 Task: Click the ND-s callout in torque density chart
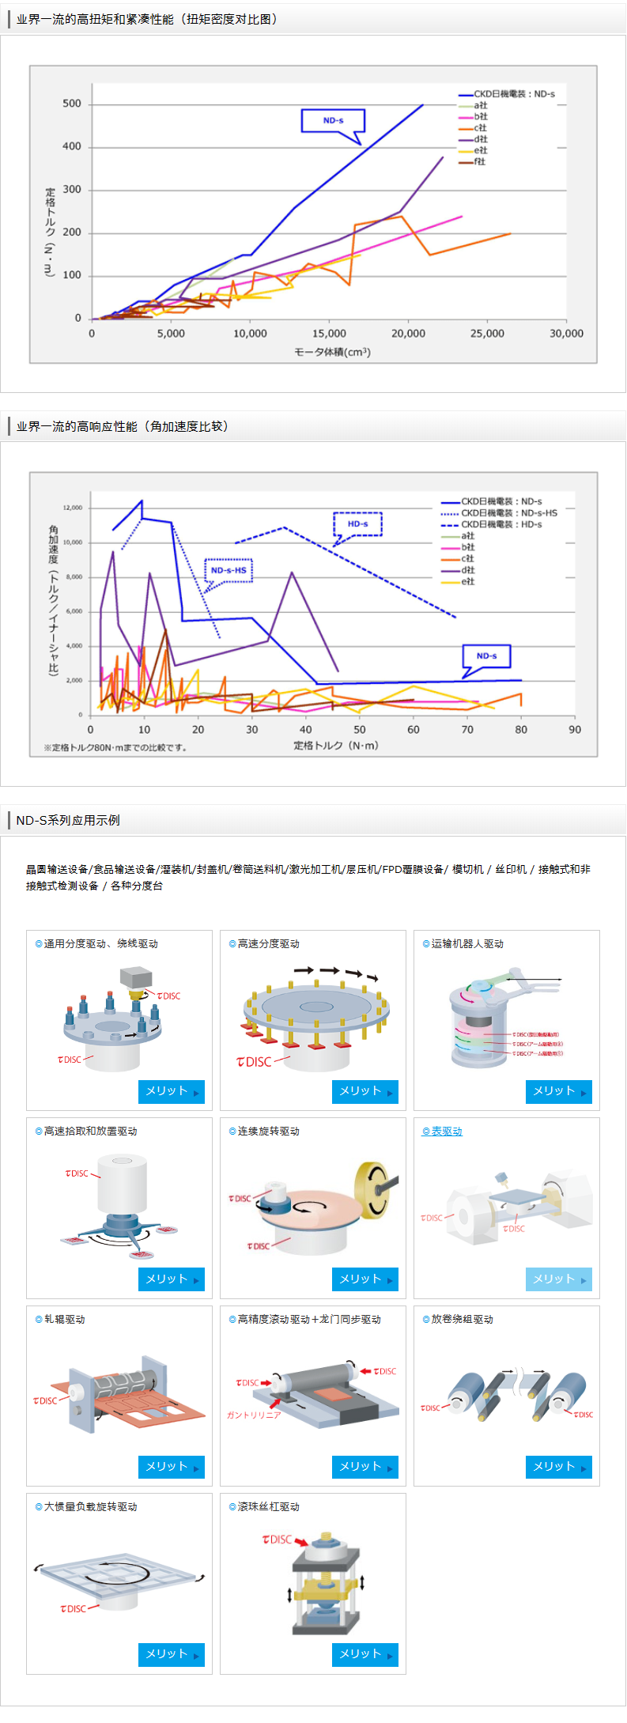point(333,121)
